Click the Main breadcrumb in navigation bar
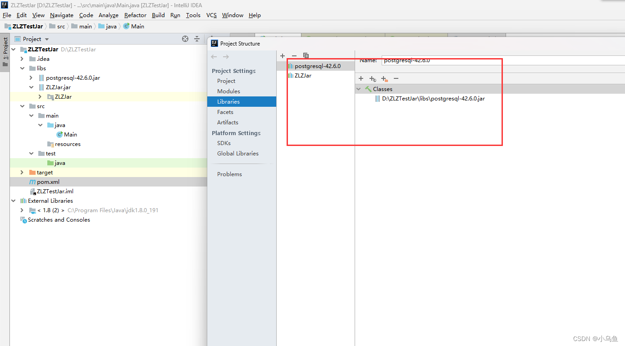This screenshot has width=625, height=346. [133, 27]
